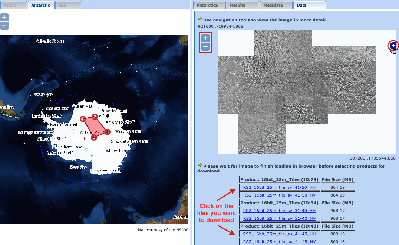Image resolution: width=399 pixels, height=245 pixels.
Task: Switch to the Arctic tab
Action: click(x=13, y=5)
